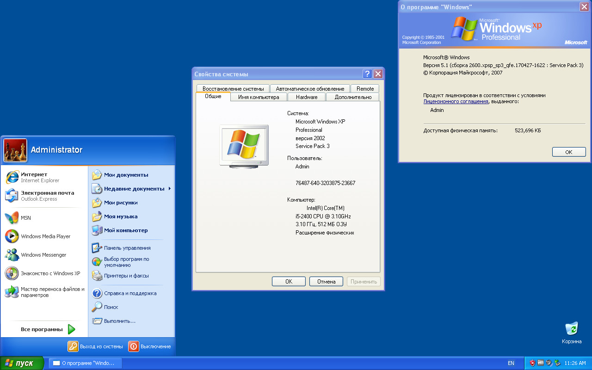Open the Мои рисунки folder
Viewport: 592px width, 370px height.
(131, 203)
